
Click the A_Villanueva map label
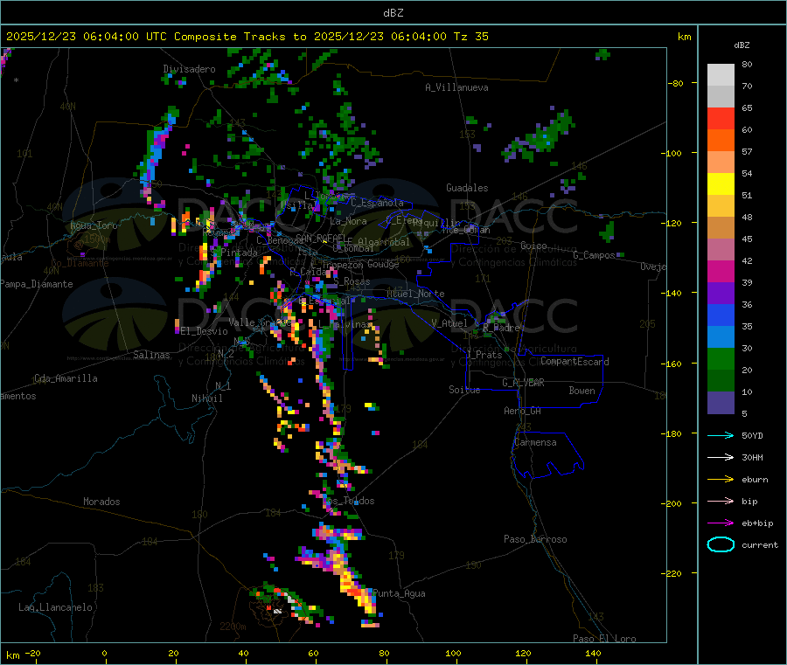point(456,87)
